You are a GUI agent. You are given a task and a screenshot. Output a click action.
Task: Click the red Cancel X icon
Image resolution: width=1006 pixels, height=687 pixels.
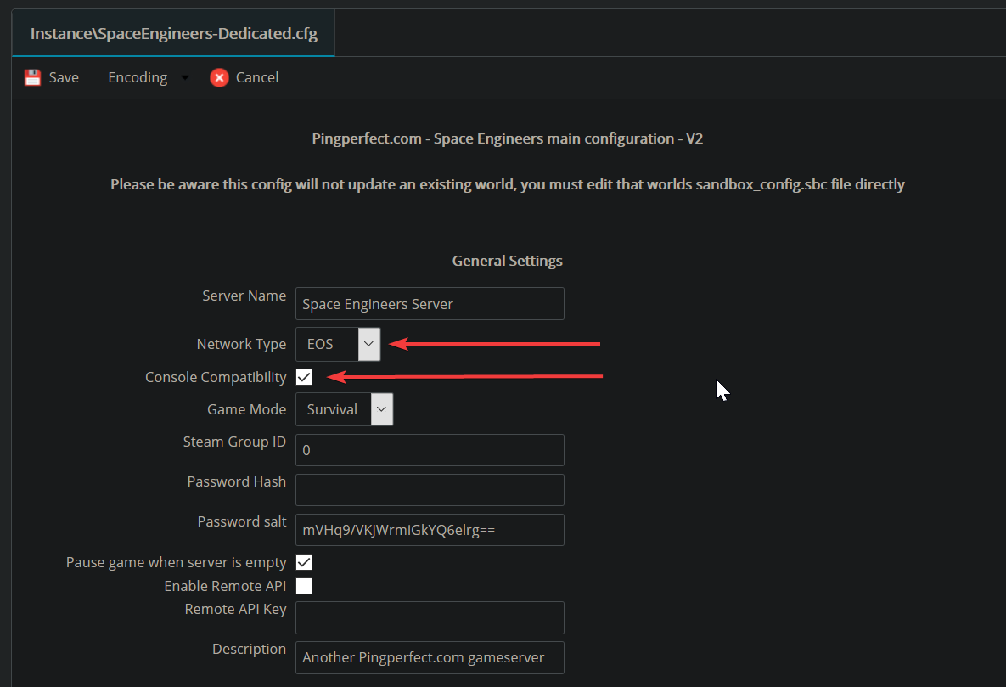(x=219, y=78)
